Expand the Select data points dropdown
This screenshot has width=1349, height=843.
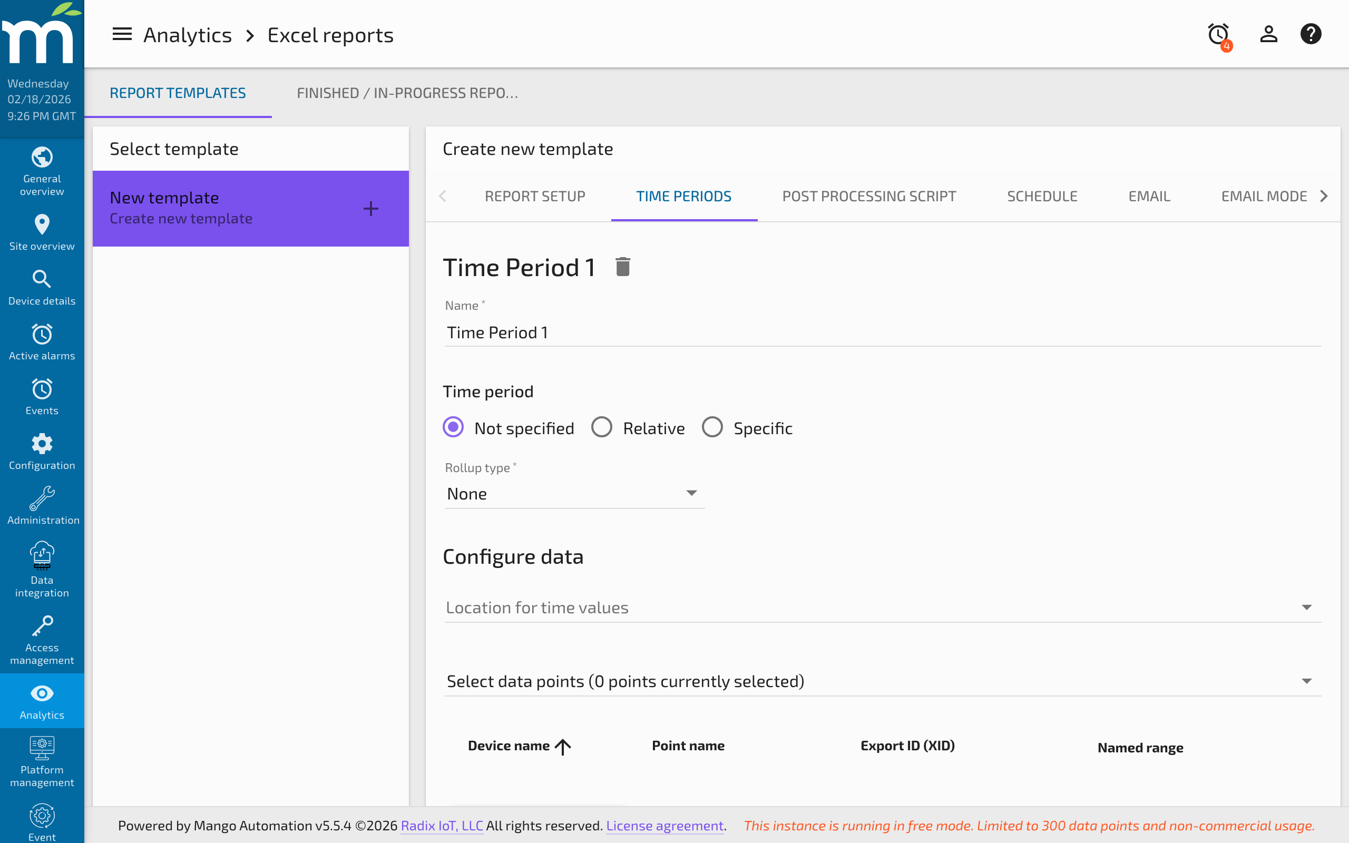pos(883,681)
